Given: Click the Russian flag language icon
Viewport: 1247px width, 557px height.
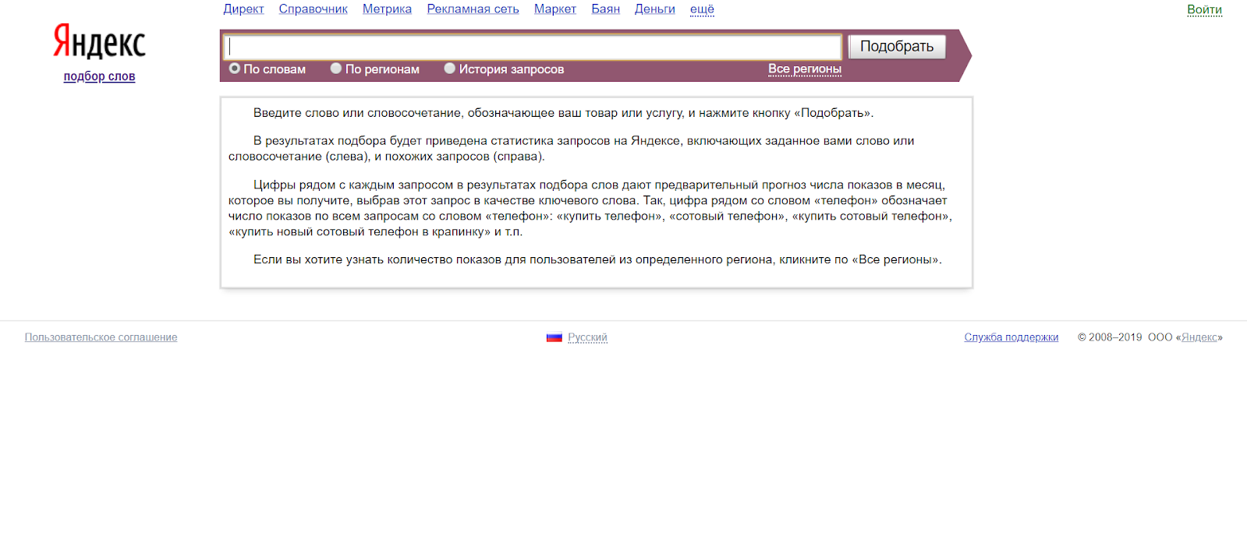Looking at the screenshot, I should coord(554,337).
